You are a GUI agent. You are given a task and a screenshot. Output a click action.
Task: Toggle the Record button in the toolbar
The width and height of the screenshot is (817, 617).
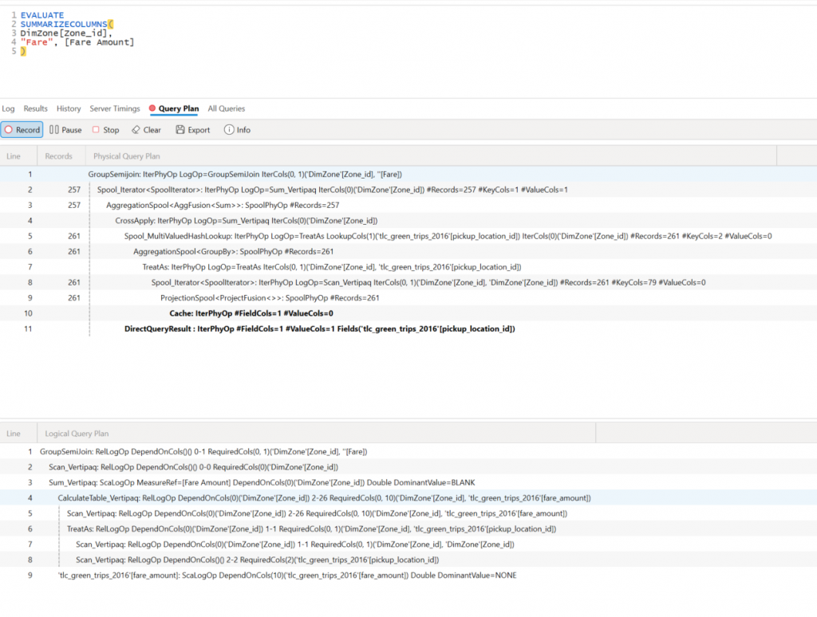(x=22, y=130)
